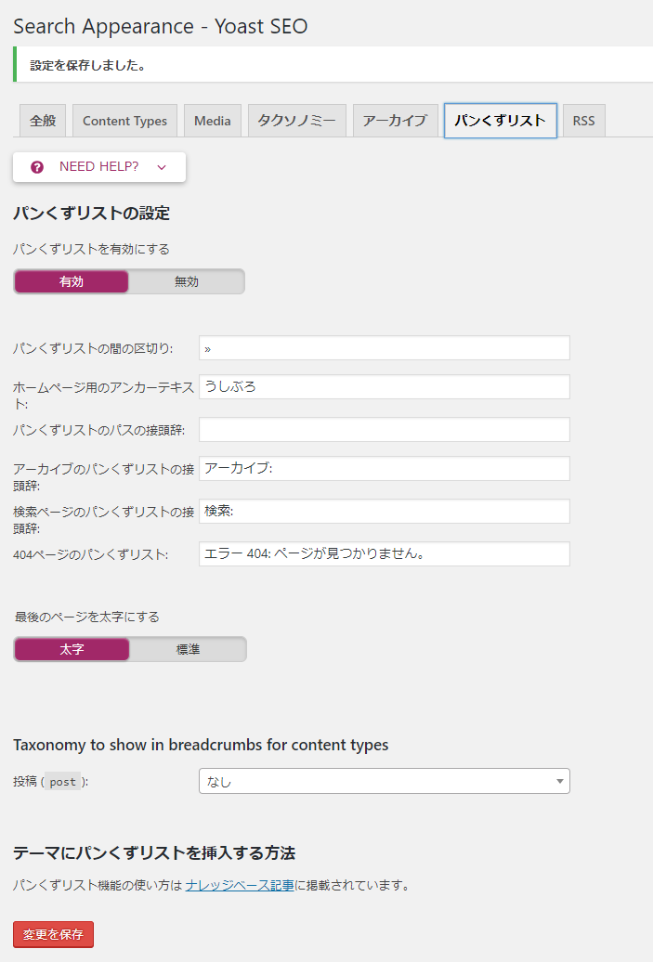The height and width of the screenshot is (962, 653).
Task: Expand the NEED HELP? chevron
Action: pos(162,167)
